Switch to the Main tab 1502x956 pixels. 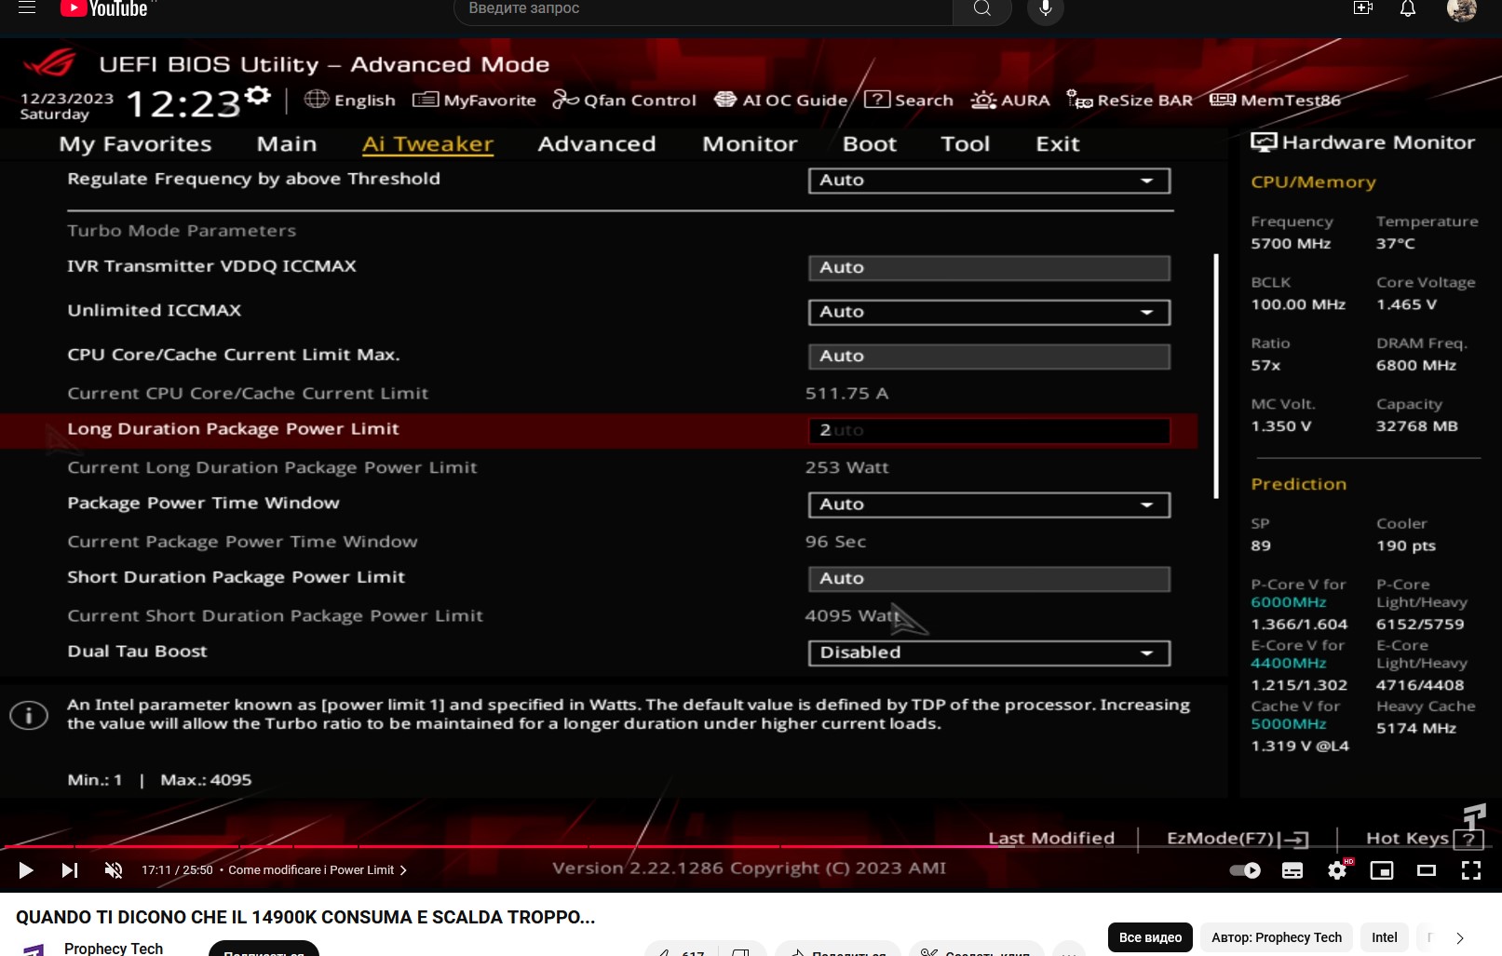(x=287, y=144)
